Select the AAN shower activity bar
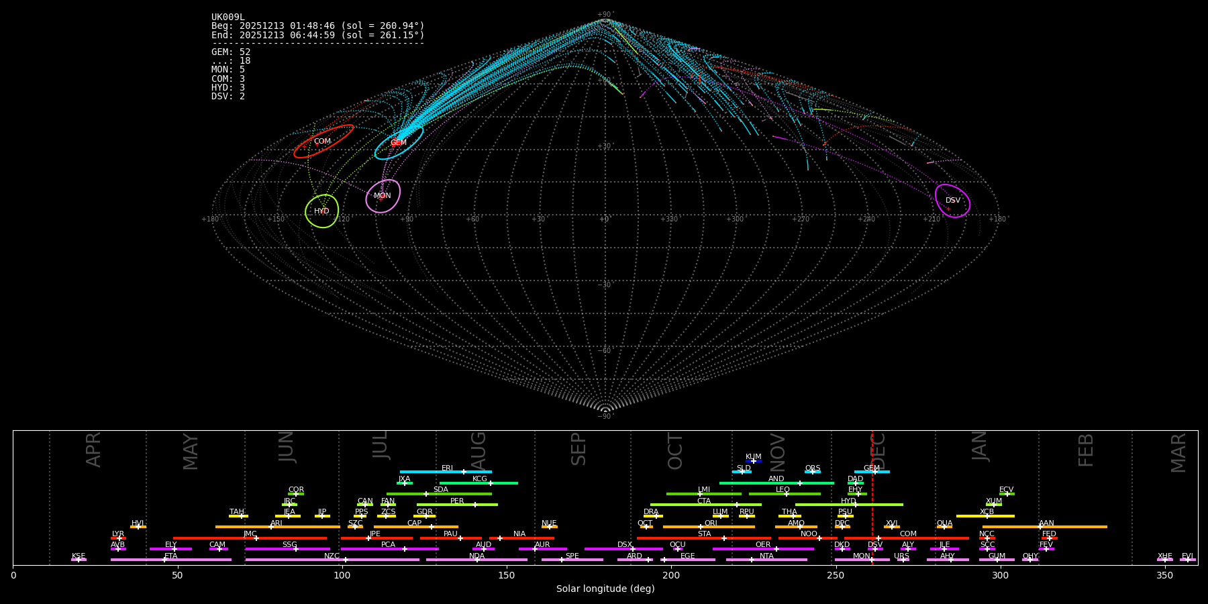The width and height of the screenshot is (1208, 604). (1045, 527)
